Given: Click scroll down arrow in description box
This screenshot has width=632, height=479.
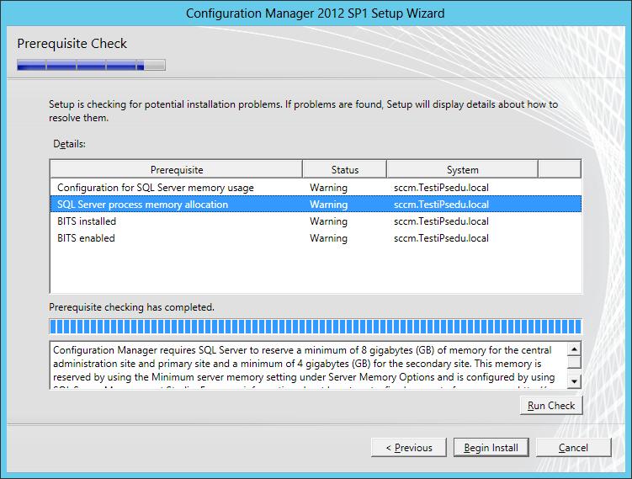Looking at the screenshot, I should point(574,381).
